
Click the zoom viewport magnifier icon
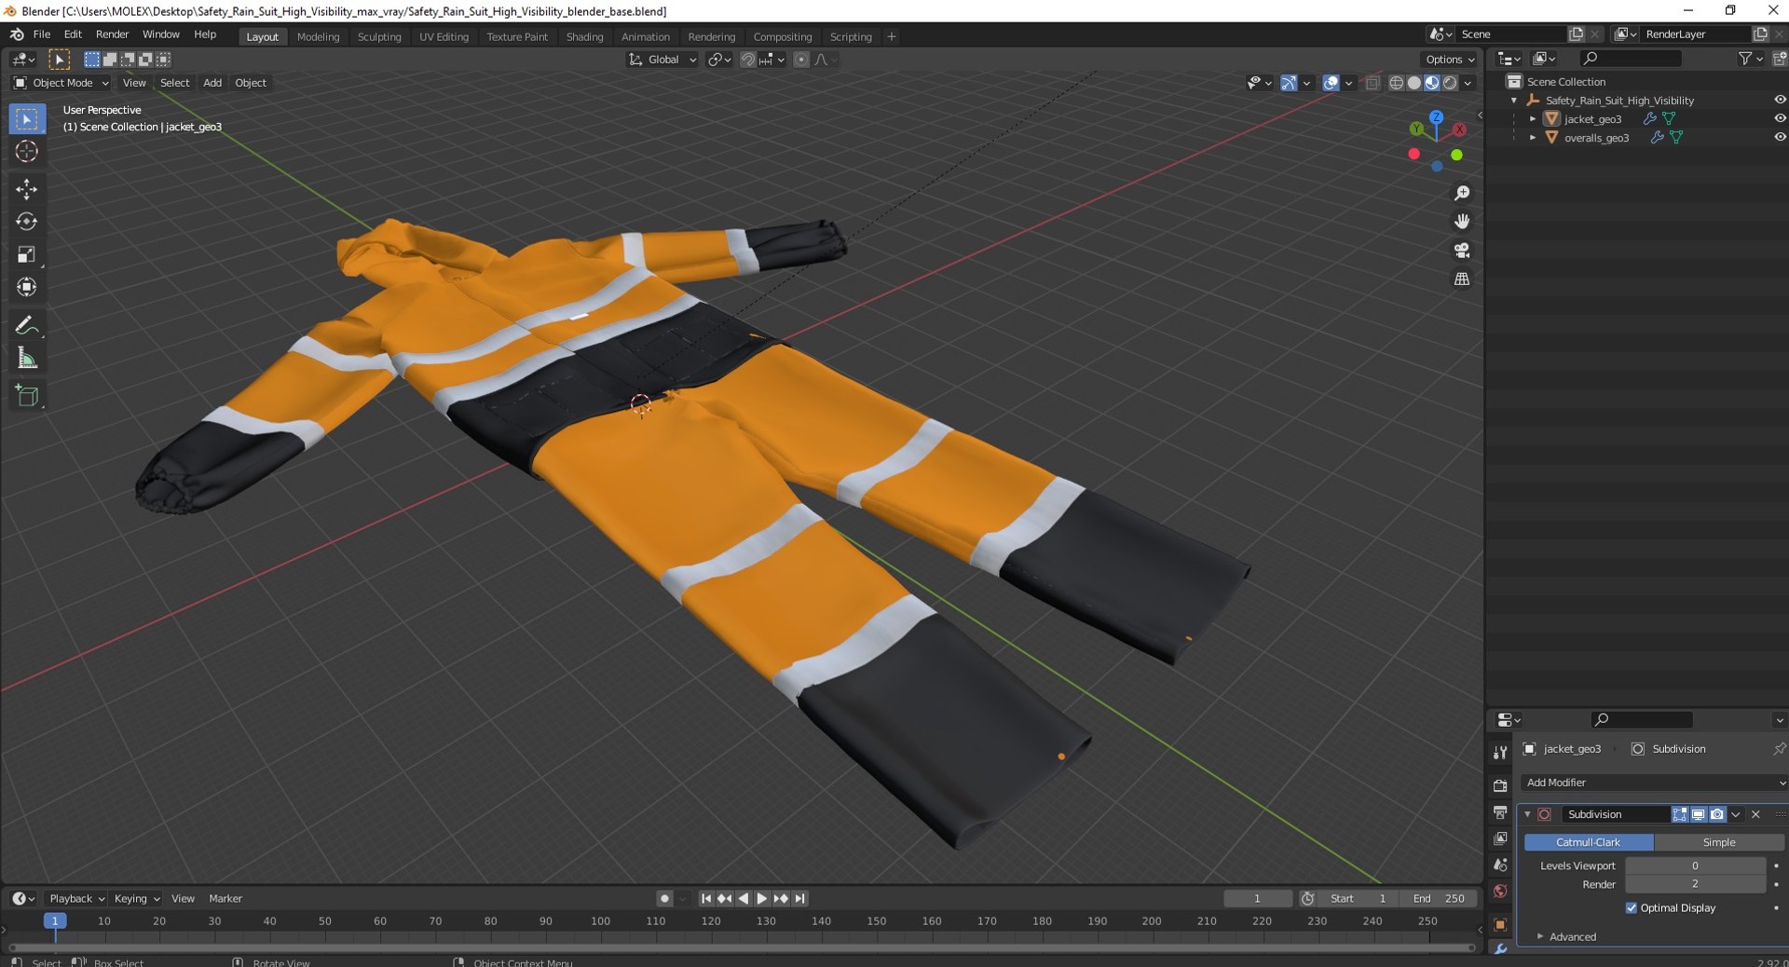coord(1462,193)
